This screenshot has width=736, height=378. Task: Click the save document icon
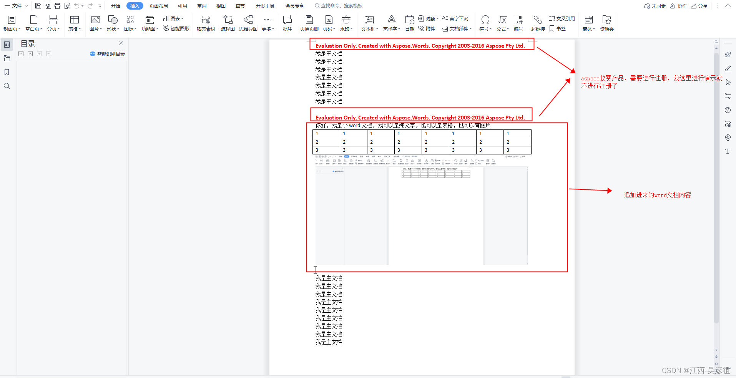click(38, 6)
